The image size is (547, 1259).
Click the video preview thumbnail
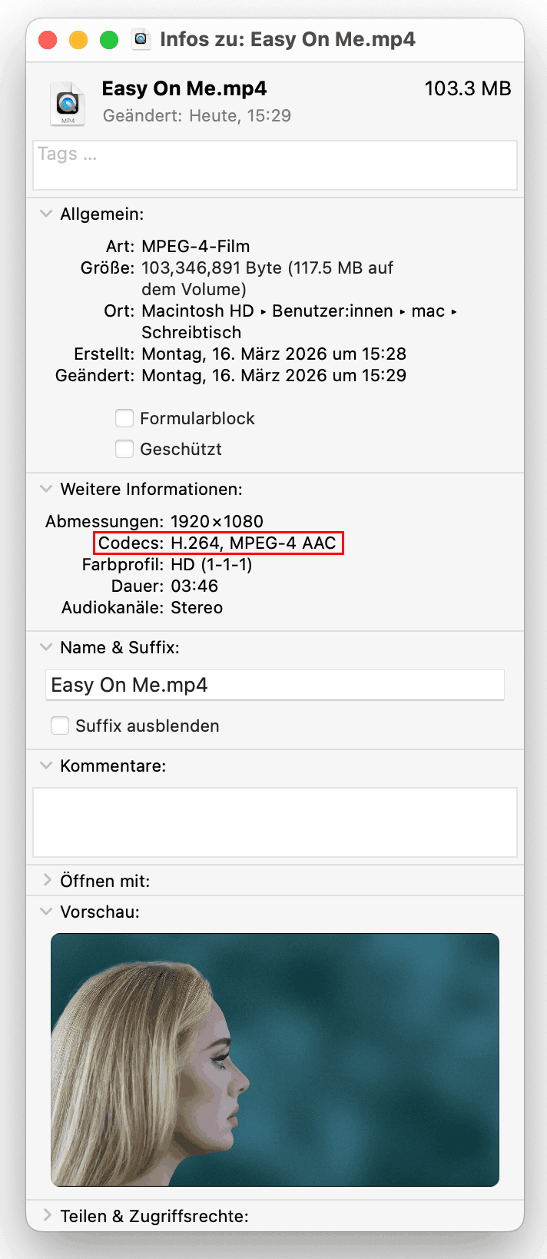coord(274,1059)
